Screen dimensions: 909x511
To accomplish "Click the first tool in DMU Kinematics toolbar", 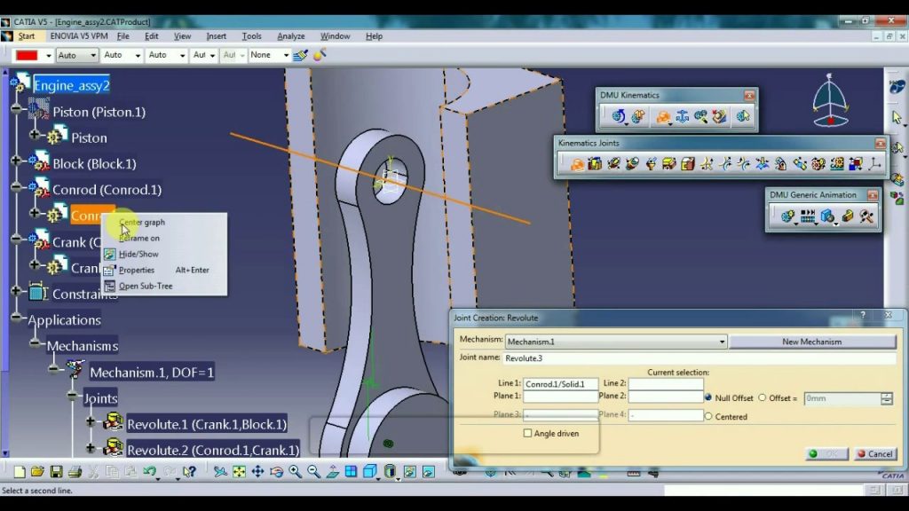I will tap(618, 115).
